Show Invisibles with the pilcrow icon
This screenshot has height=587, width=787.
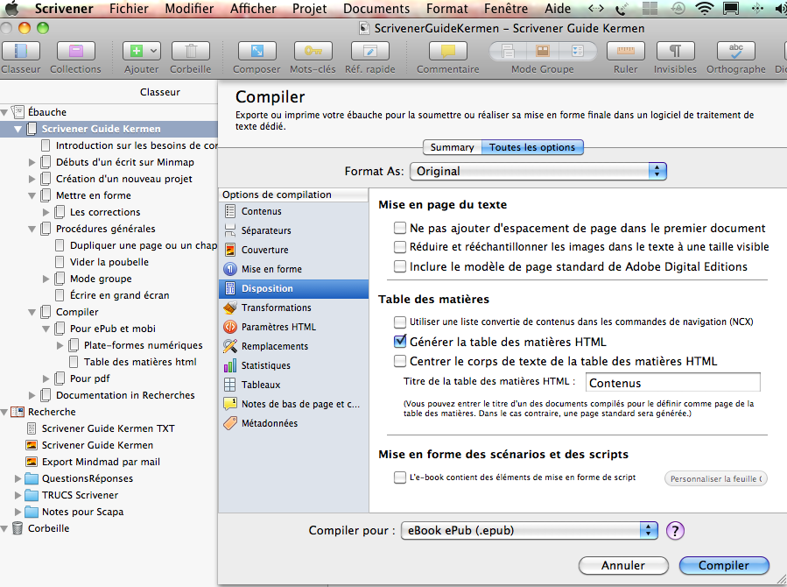(x=675, y=52)
